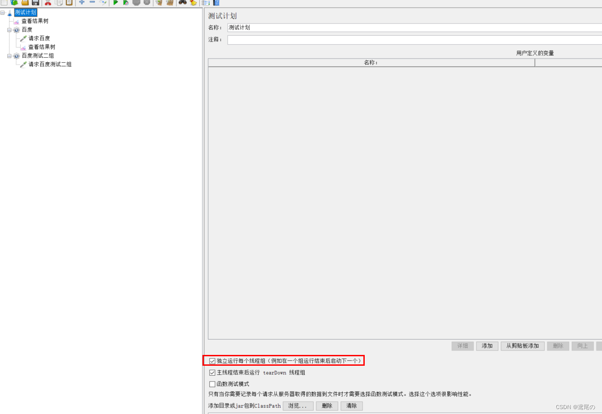
Task: Open the Templates toolbar icon
Action: (x=14, y=2)
